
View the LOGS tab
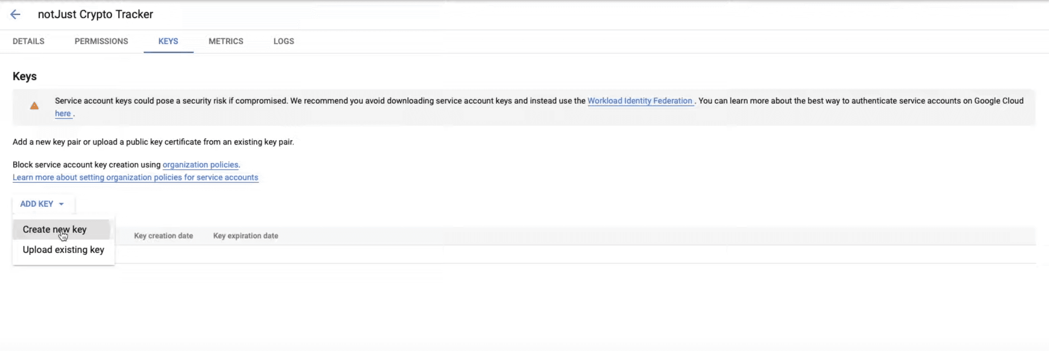[284, 41]
